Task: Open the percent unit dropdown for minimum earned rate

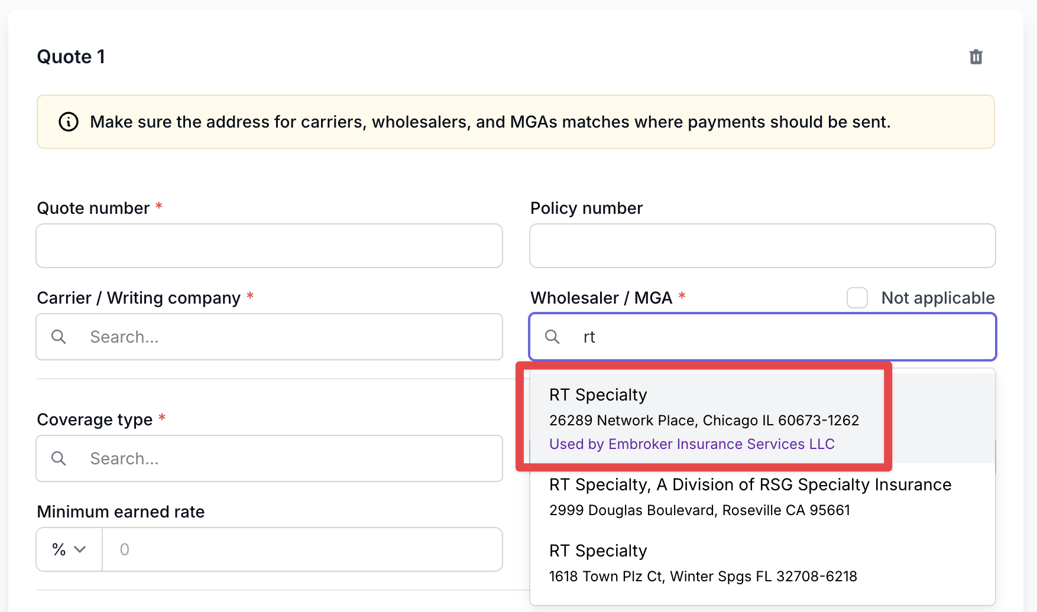Action: pos(69,549)
